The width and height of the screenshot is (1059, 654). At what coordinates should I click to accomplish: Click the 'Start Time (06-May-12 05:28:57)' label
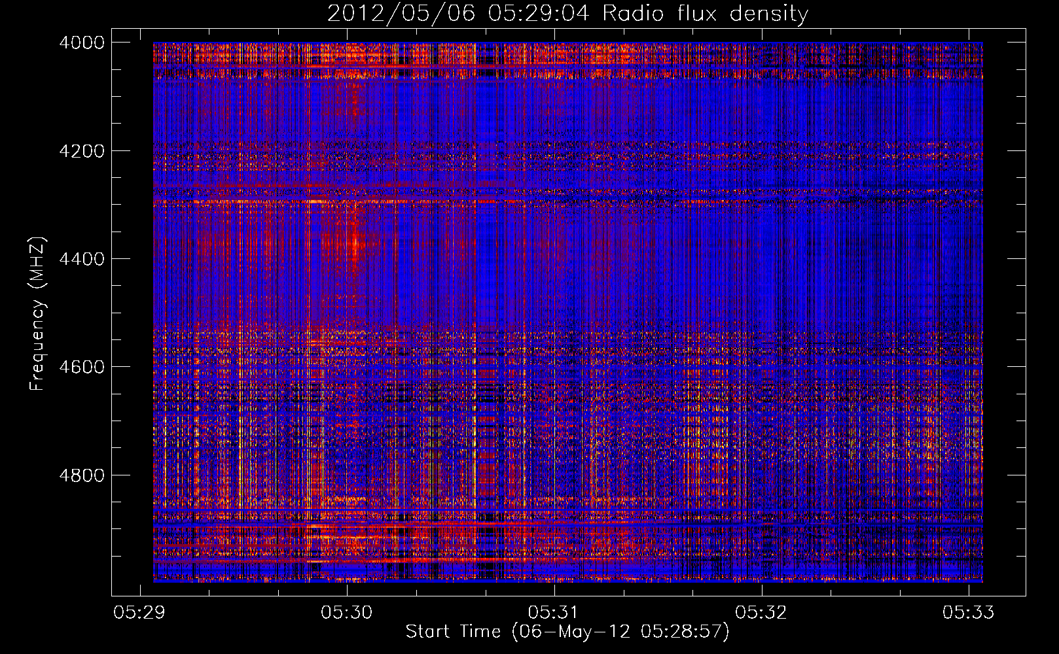click(x=567, y=632)
